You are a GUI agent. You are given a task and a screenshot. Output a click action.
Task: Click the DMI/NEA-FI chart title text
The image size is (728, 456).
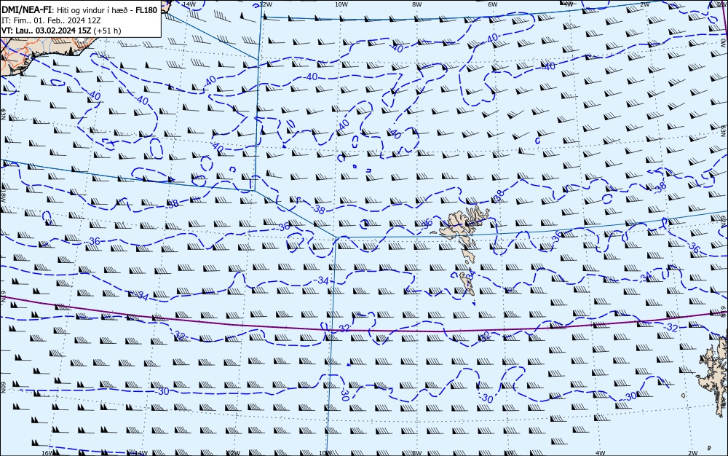[x=26, y=10]
